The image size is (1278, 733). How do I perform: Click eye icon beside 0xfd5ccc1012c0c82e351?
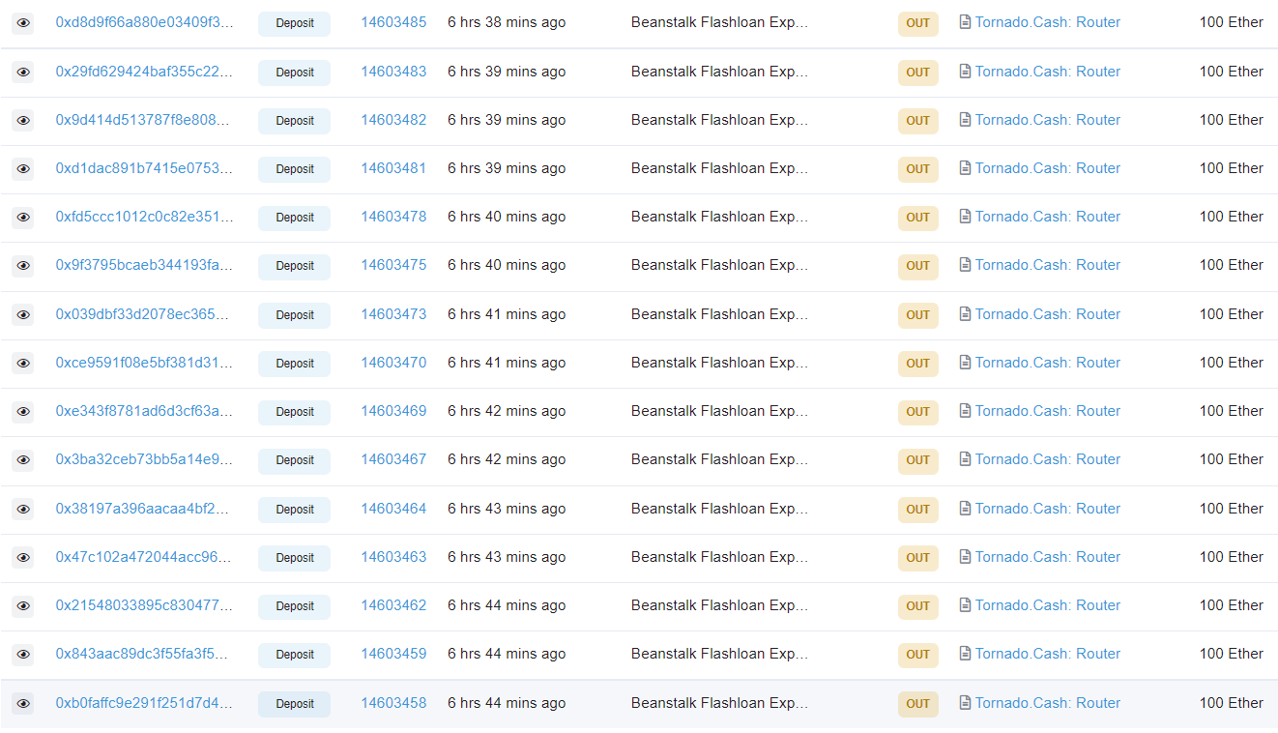click(23, 218)
